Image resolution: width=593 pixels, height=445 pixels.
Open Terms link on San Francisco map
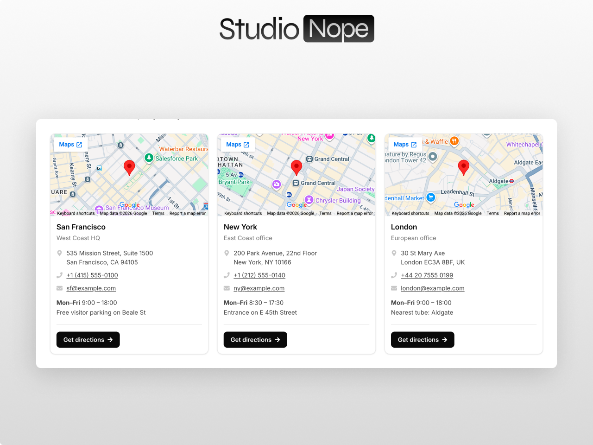coord(158,214)
